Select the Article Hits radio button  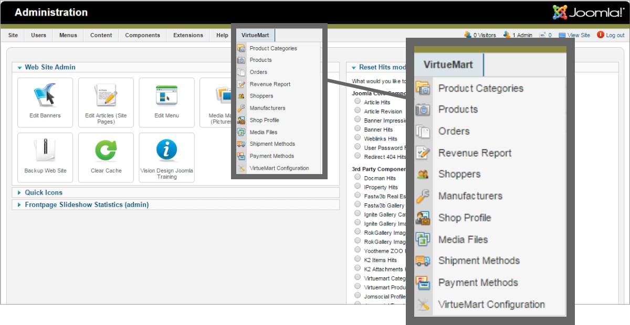point(358,102)
